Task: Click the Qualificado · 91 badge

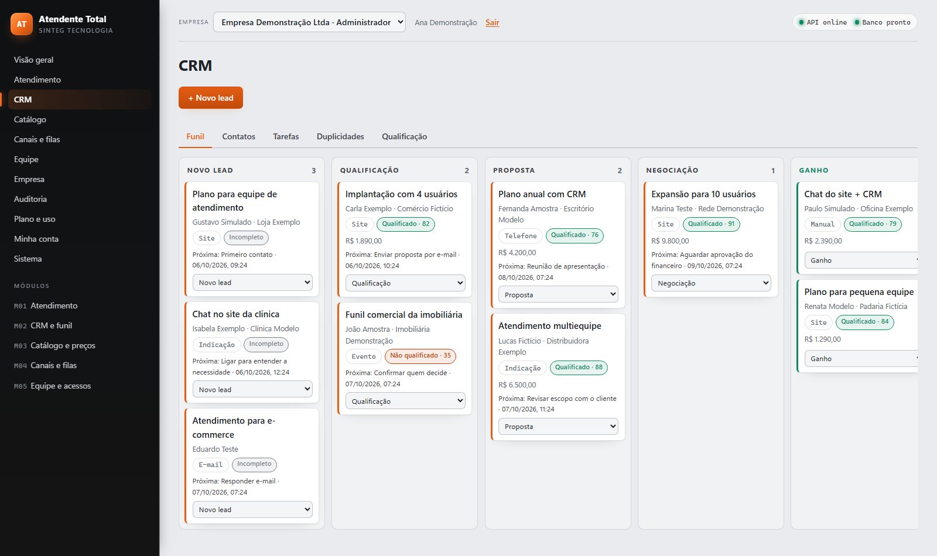Action: pyautogui.click(x=711, y=224)
